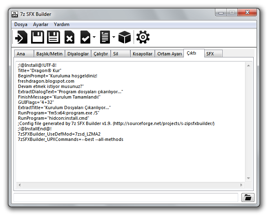Switch to the SFX tab

pyautogui.click(x=213, y=54)
